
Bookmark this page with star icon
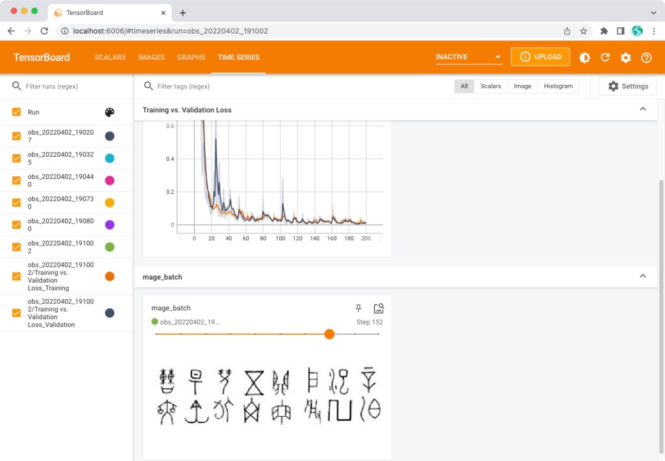coord(583,31)
